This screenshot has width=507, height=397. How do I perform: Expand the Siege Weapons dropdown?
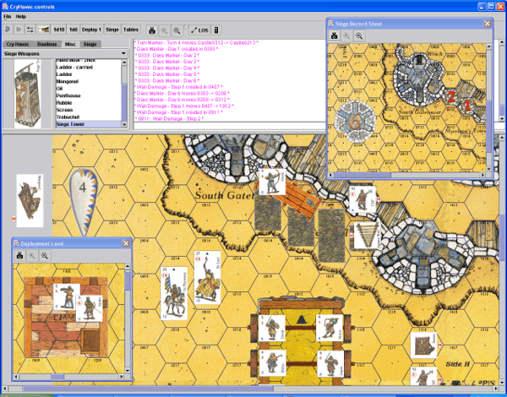[x=123, y=53]
